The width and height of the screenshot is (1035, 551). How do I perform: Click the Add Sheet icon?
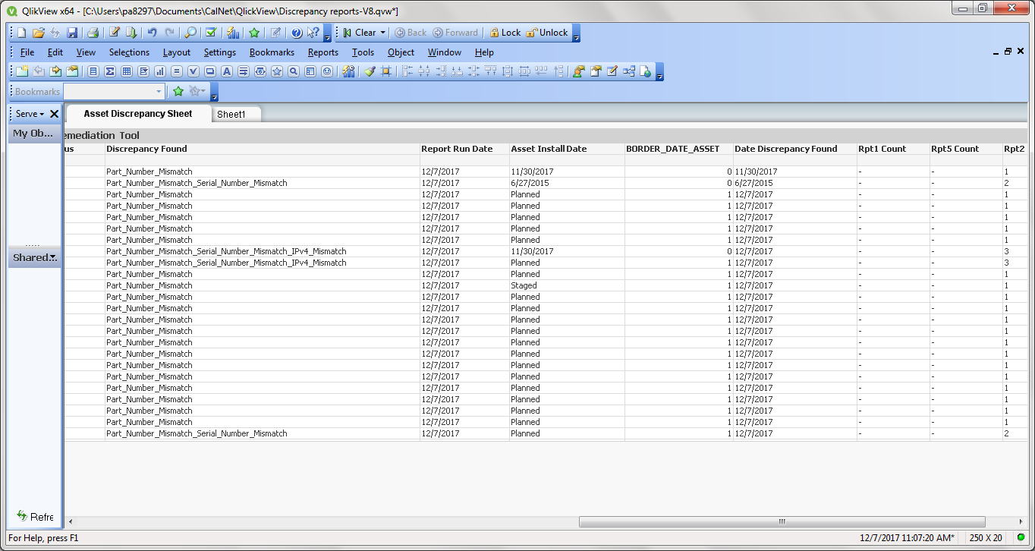pyautogui.click(x=21, y=71)
